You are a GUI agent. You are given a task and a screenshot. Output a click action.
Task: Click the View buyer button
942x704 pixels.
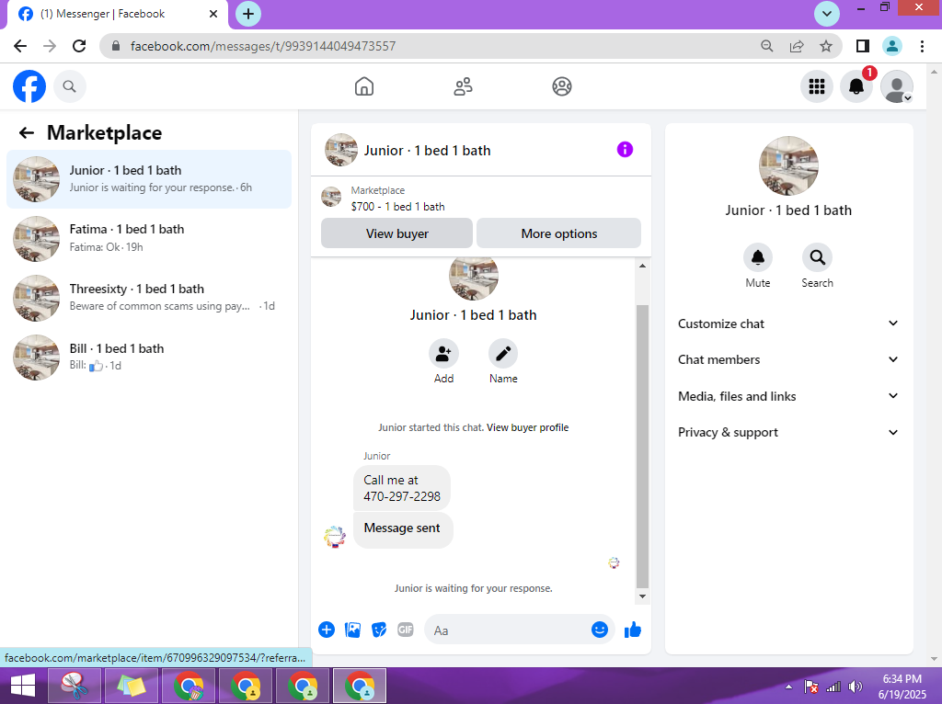tap(397, 233)
